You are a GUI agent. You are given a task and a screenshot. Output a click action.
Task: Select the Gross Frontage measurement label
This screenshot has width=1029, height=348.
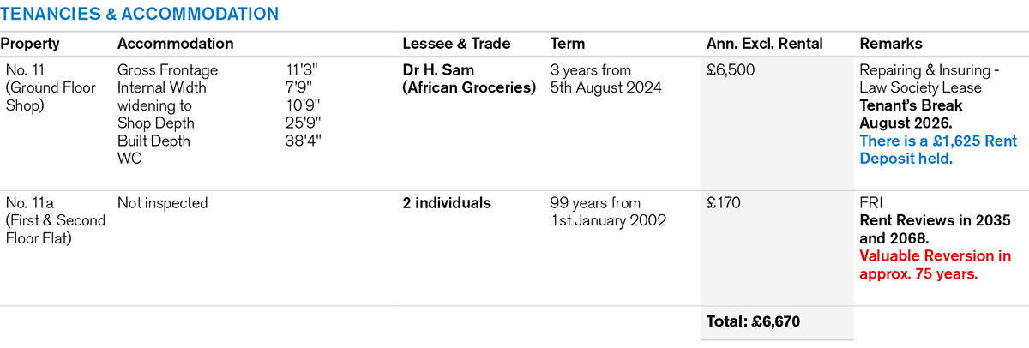click(168, 70)
